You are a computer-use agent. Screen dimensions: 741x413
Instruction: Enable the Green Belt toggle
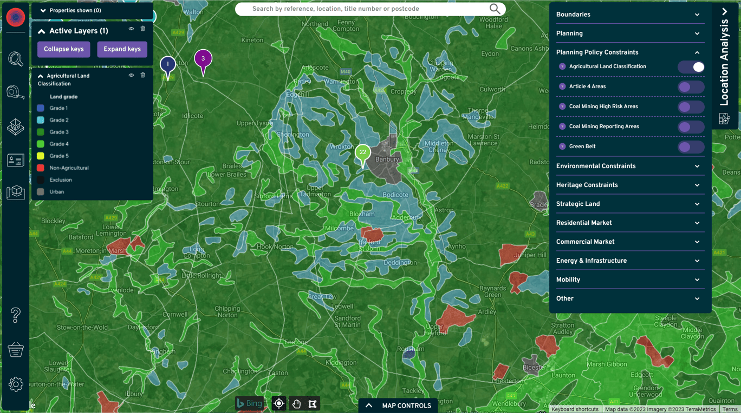tap(691, 147)
